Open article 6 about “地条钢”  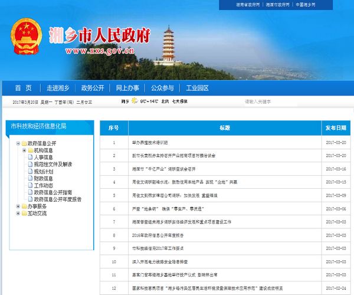pos(168,209)
